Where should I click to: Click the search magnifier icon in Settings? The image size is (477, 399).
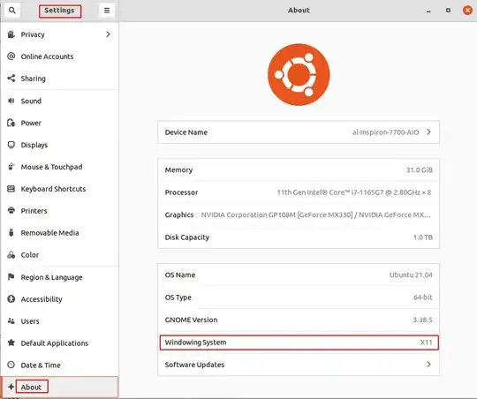(11, 11)
